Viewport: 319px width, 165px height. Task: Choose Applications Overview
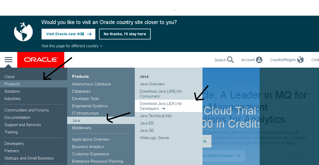point(91,139)
